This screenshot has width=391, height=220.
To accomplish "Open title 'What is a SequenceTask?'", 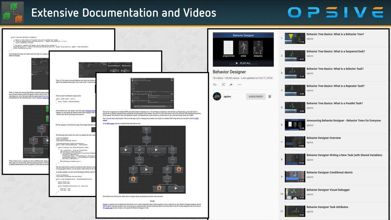I will pos(336,51).
